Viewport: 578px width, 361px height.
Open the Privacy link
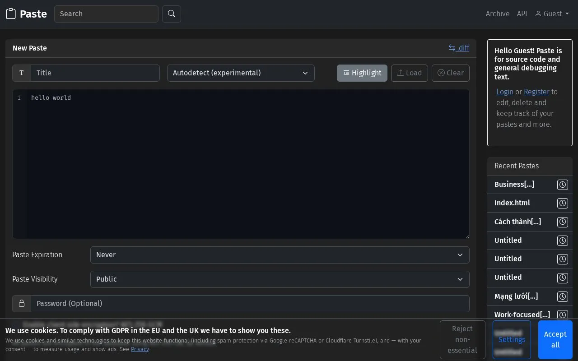140,349
